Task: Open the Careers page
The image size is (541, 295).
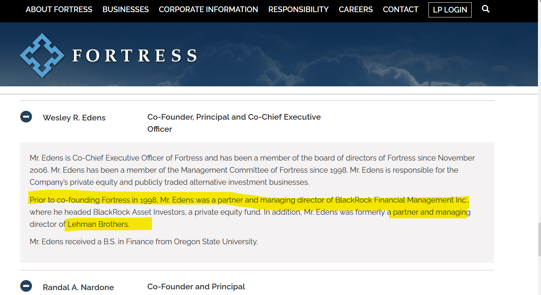Action: 356,9
